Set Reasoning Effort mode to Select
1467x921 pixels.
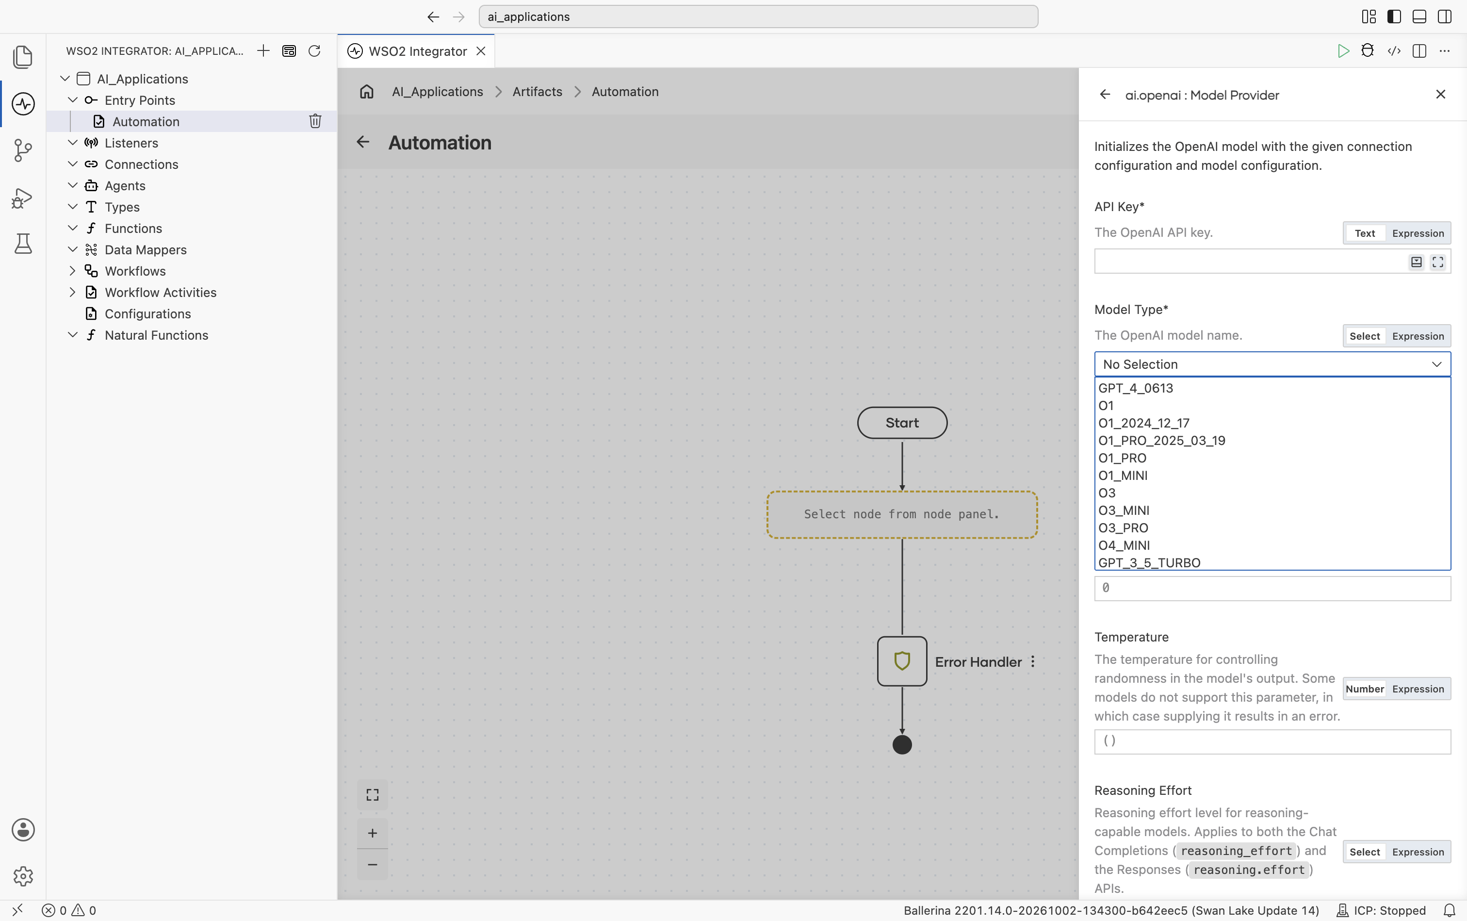(x=1365, y=852)
